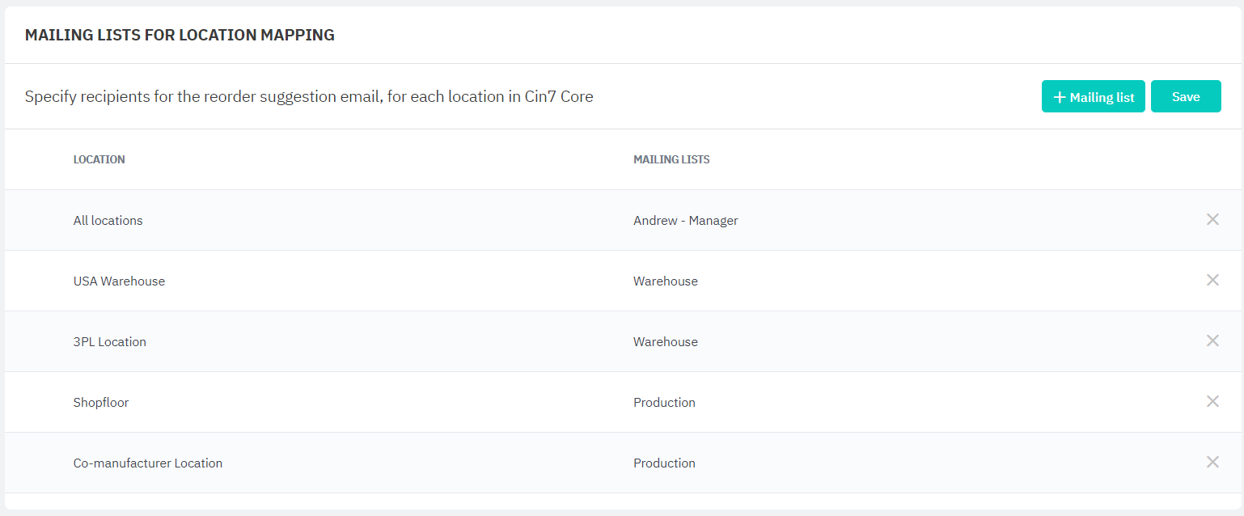Edit the Andrew - Manager mailing list
1244x516 pixels.
pos(685,221)
